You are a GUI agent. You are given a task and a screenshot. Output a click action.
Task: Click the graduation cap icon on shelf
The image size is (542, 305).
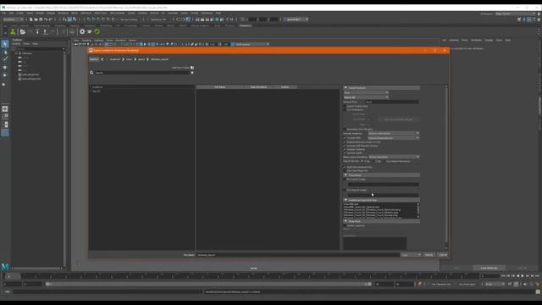(90, 32)
